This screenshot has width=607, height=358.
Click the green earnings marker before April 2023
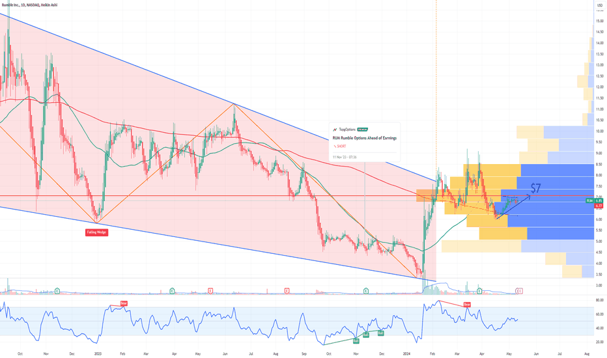click(x=173, y=290)
